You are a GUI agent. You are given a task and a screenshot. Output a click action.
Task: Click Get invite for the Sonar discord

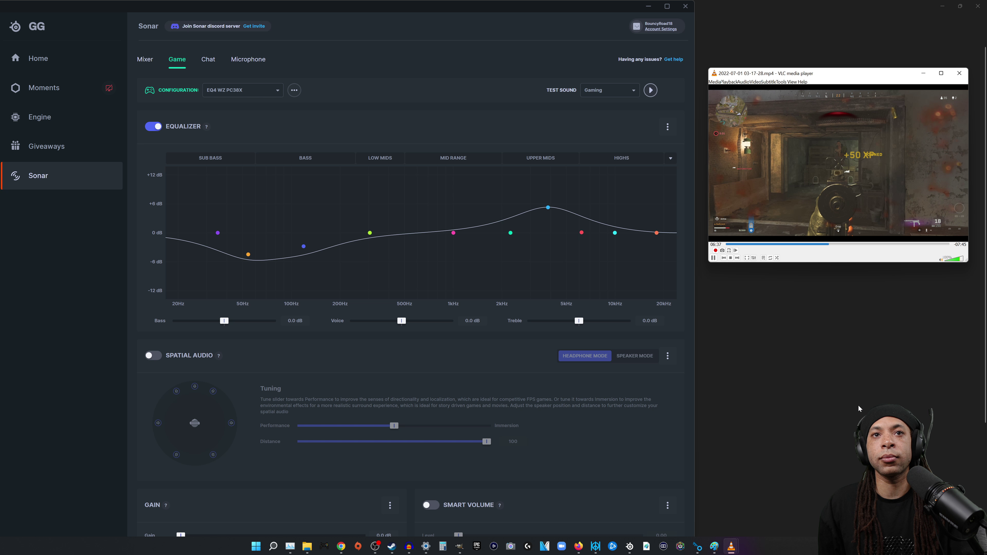tap(254, 26)
